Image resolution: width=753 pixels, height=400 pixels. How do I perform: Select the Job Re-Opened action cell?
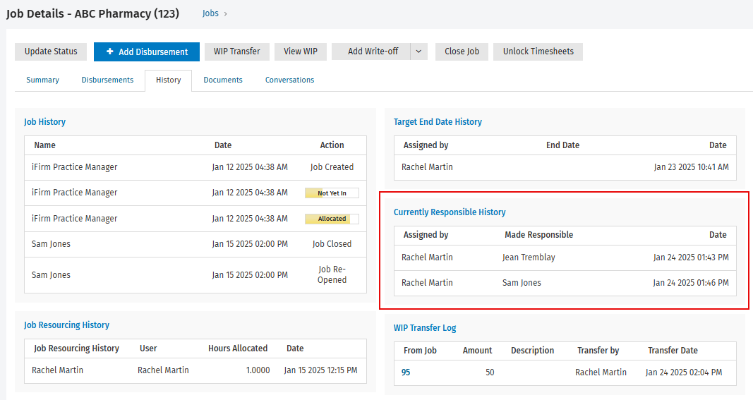coord(332,274)
